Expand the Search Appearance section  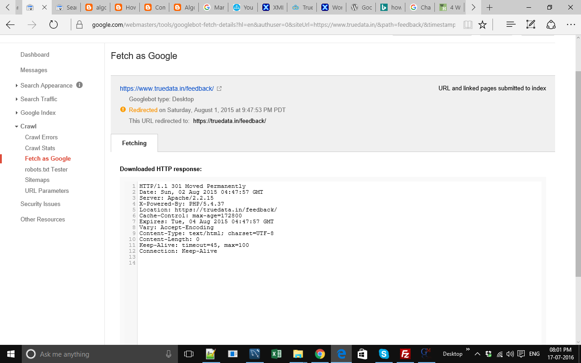click(17, 85)
